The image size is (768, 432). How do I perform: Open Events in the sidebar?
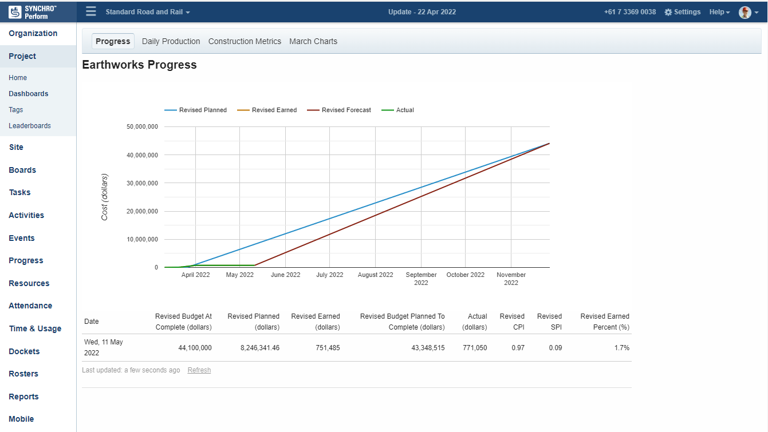pyautogui.click(x=22, y=238)
